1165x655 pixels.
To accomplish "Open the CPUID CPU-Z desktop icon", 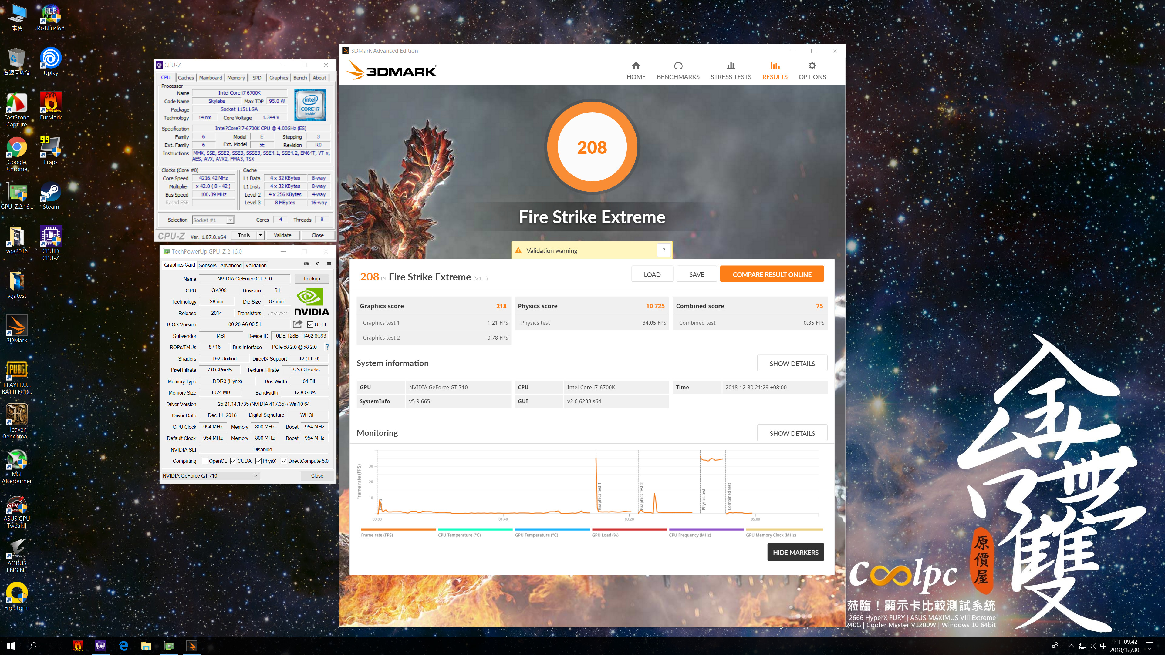I will click(51, 243).
